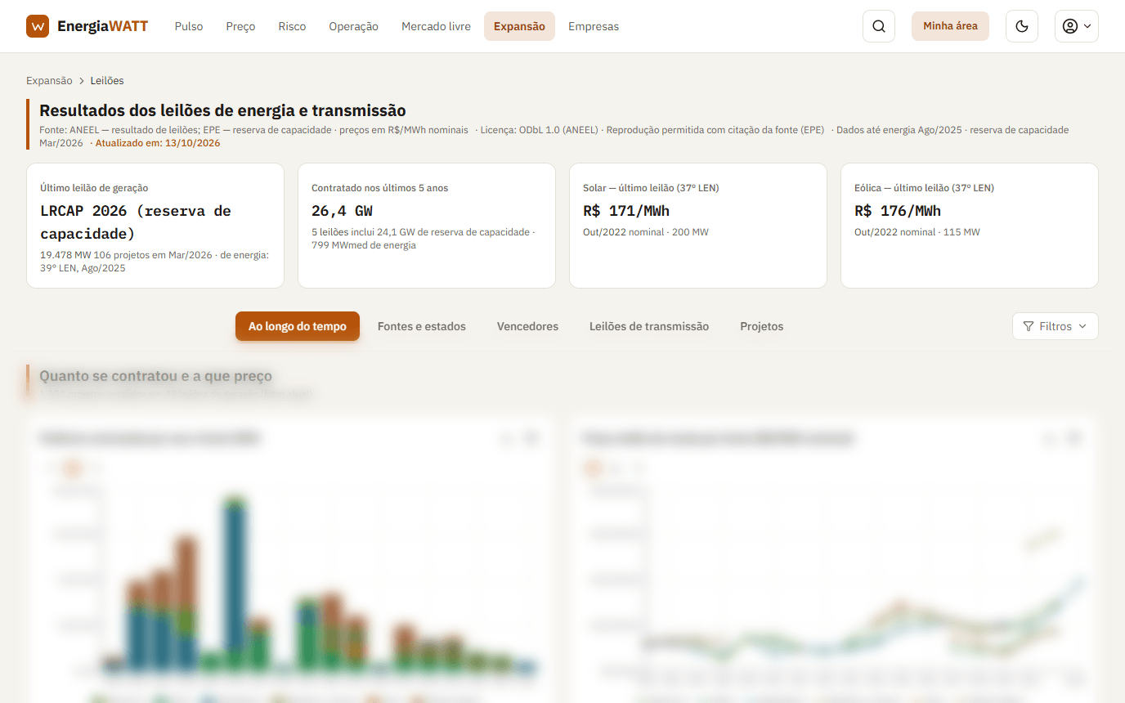
Task: Click the Solar último leilão card
Action: point(698,226)
